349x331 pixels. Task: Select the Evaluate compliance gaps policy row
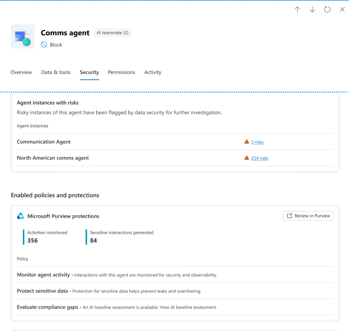coord(48,307)
